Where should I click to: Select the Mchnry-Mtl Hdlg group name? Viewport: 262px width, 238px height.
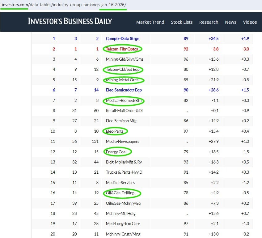(x=120, y=214)
